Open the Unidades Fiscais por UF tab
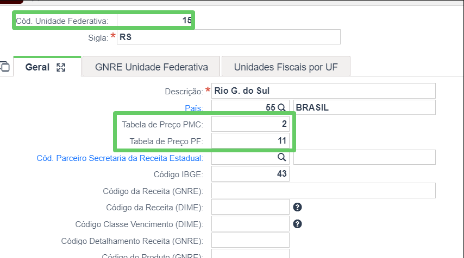This screenshot has height=258, width=464. click(286, 67)
